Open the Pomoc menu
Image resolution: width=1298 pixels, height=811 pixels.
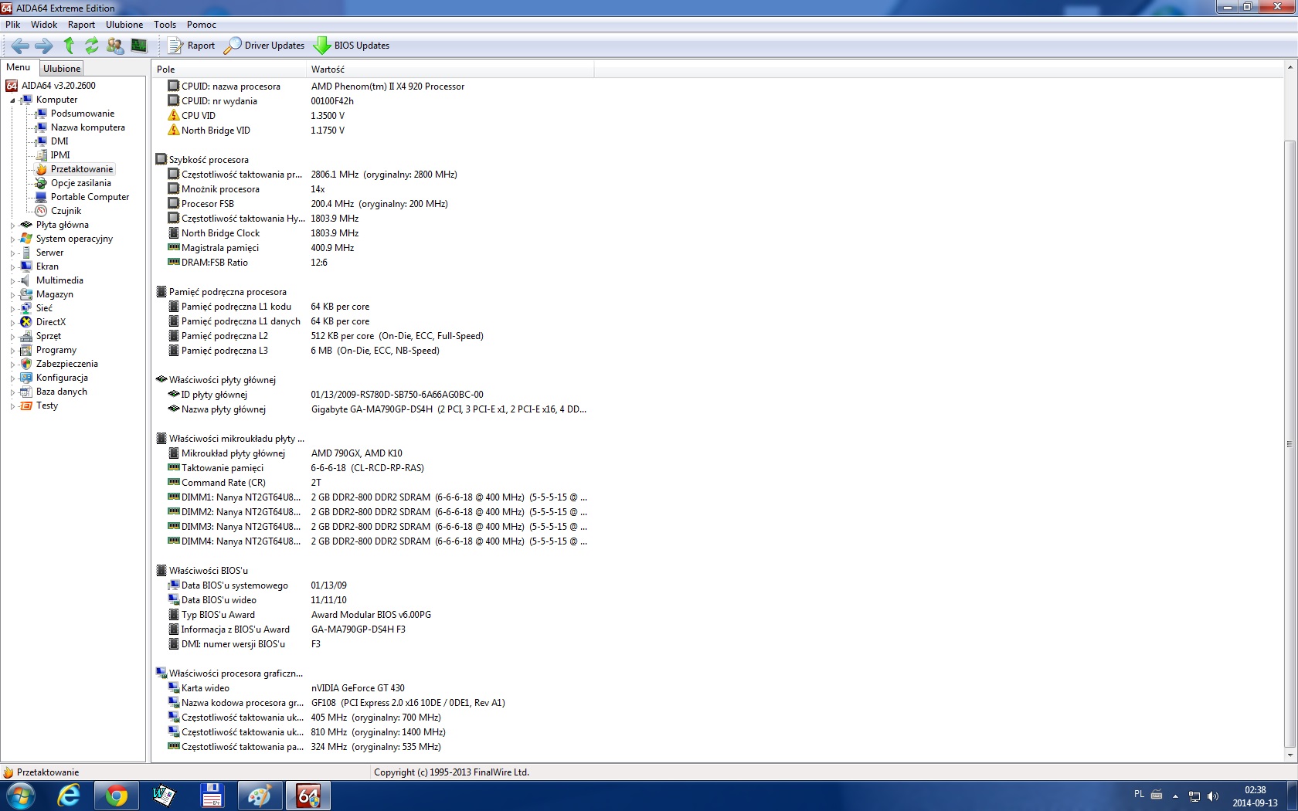coord(201,25)
